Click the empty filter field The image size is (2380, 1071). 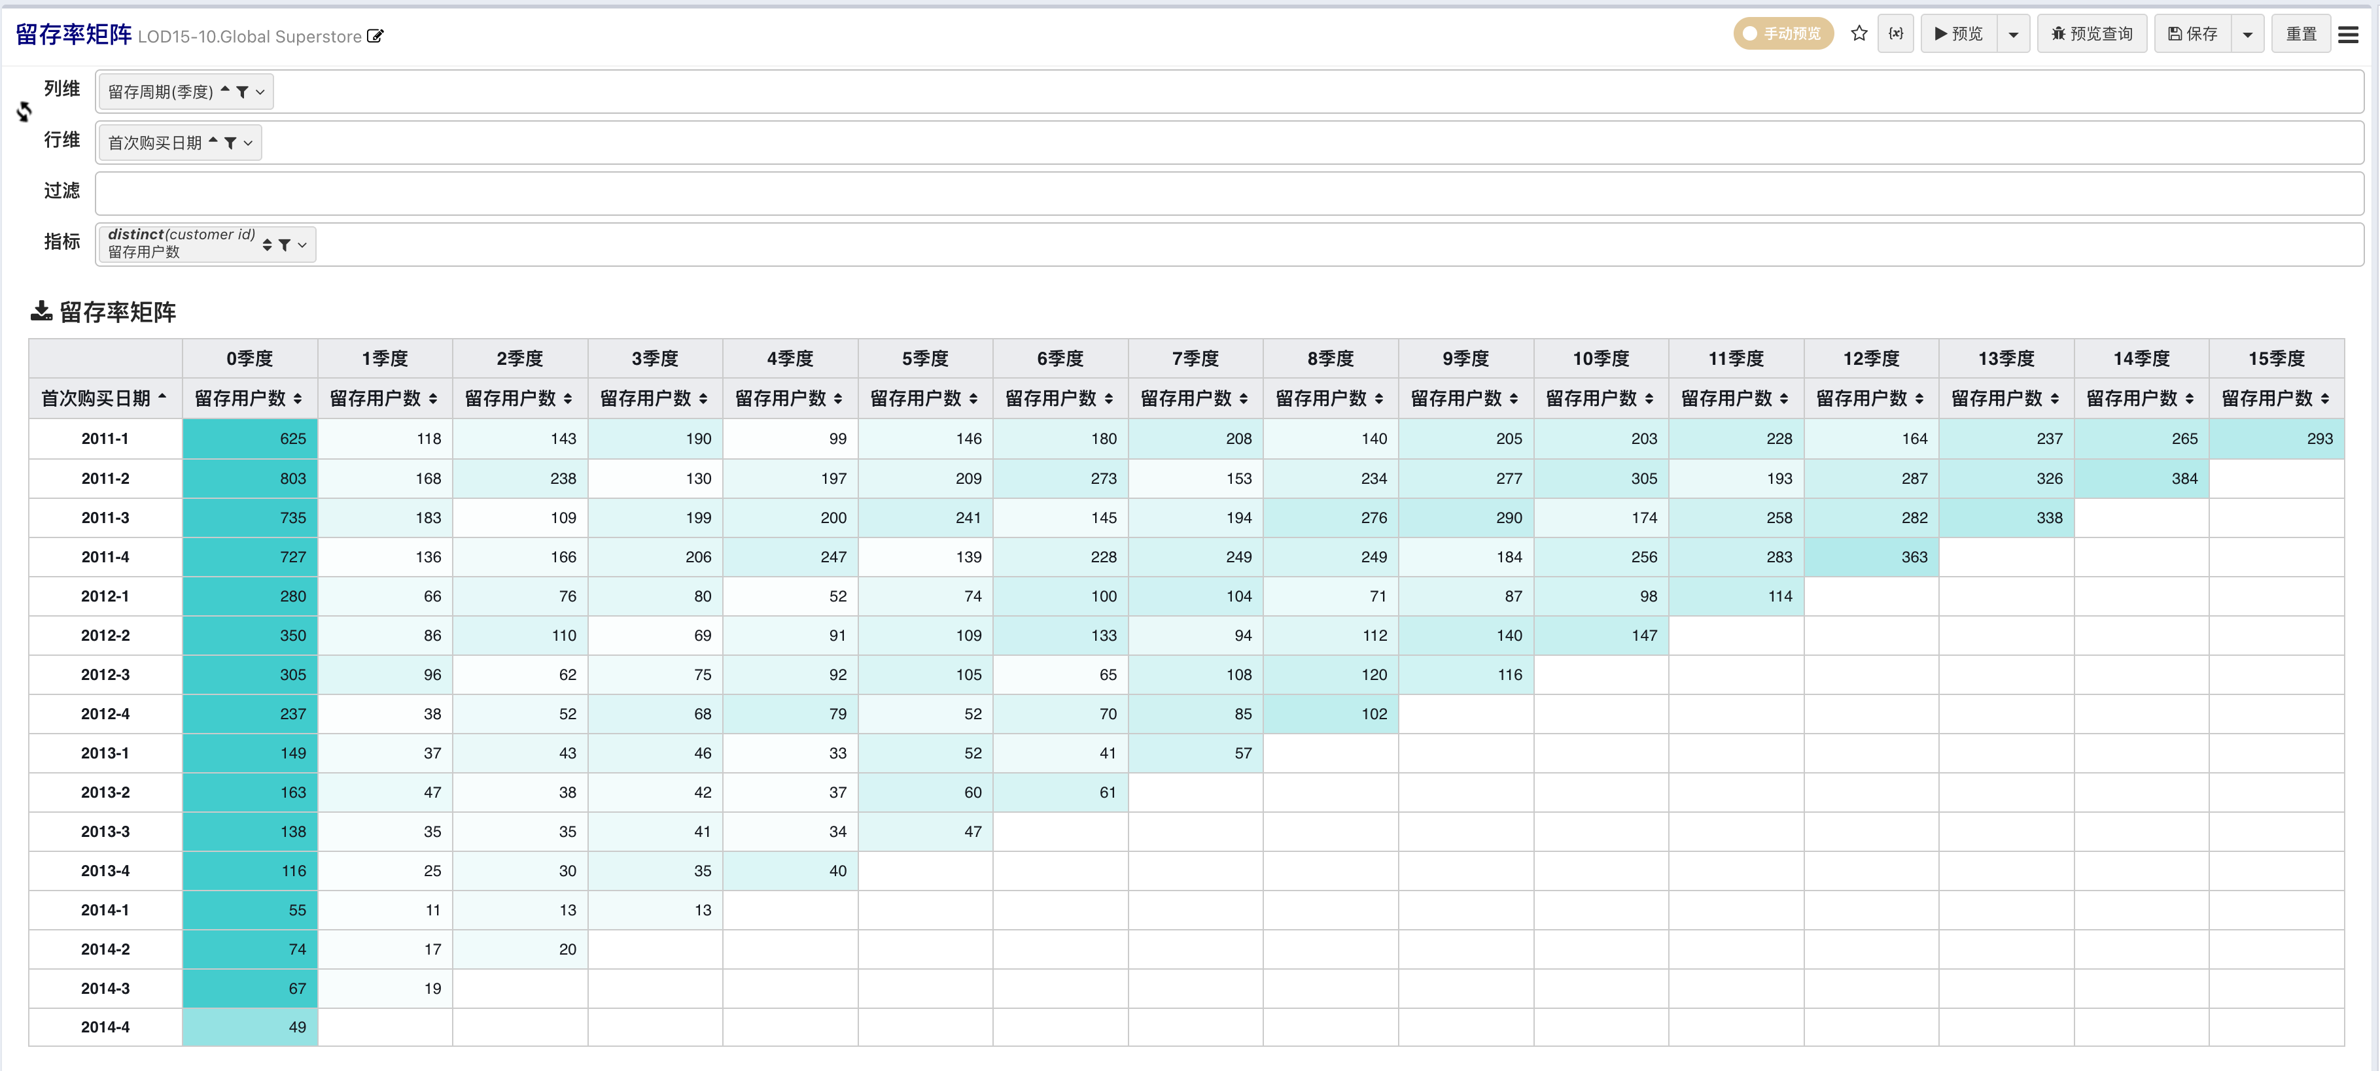tap(1229, 193)
